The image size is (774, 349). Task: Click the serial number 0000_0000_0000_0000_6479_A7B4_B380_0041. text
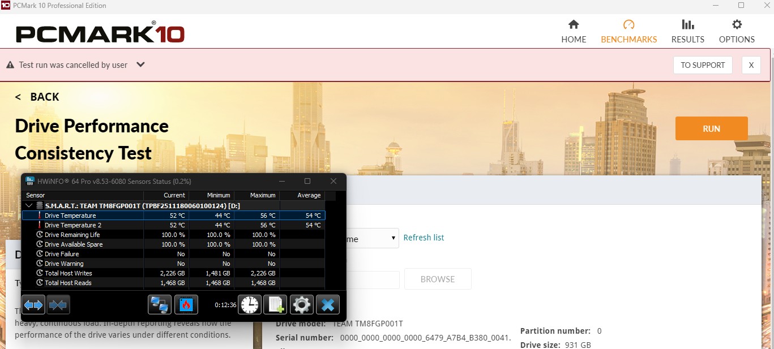pyautogui.click(x=426, y=338)
